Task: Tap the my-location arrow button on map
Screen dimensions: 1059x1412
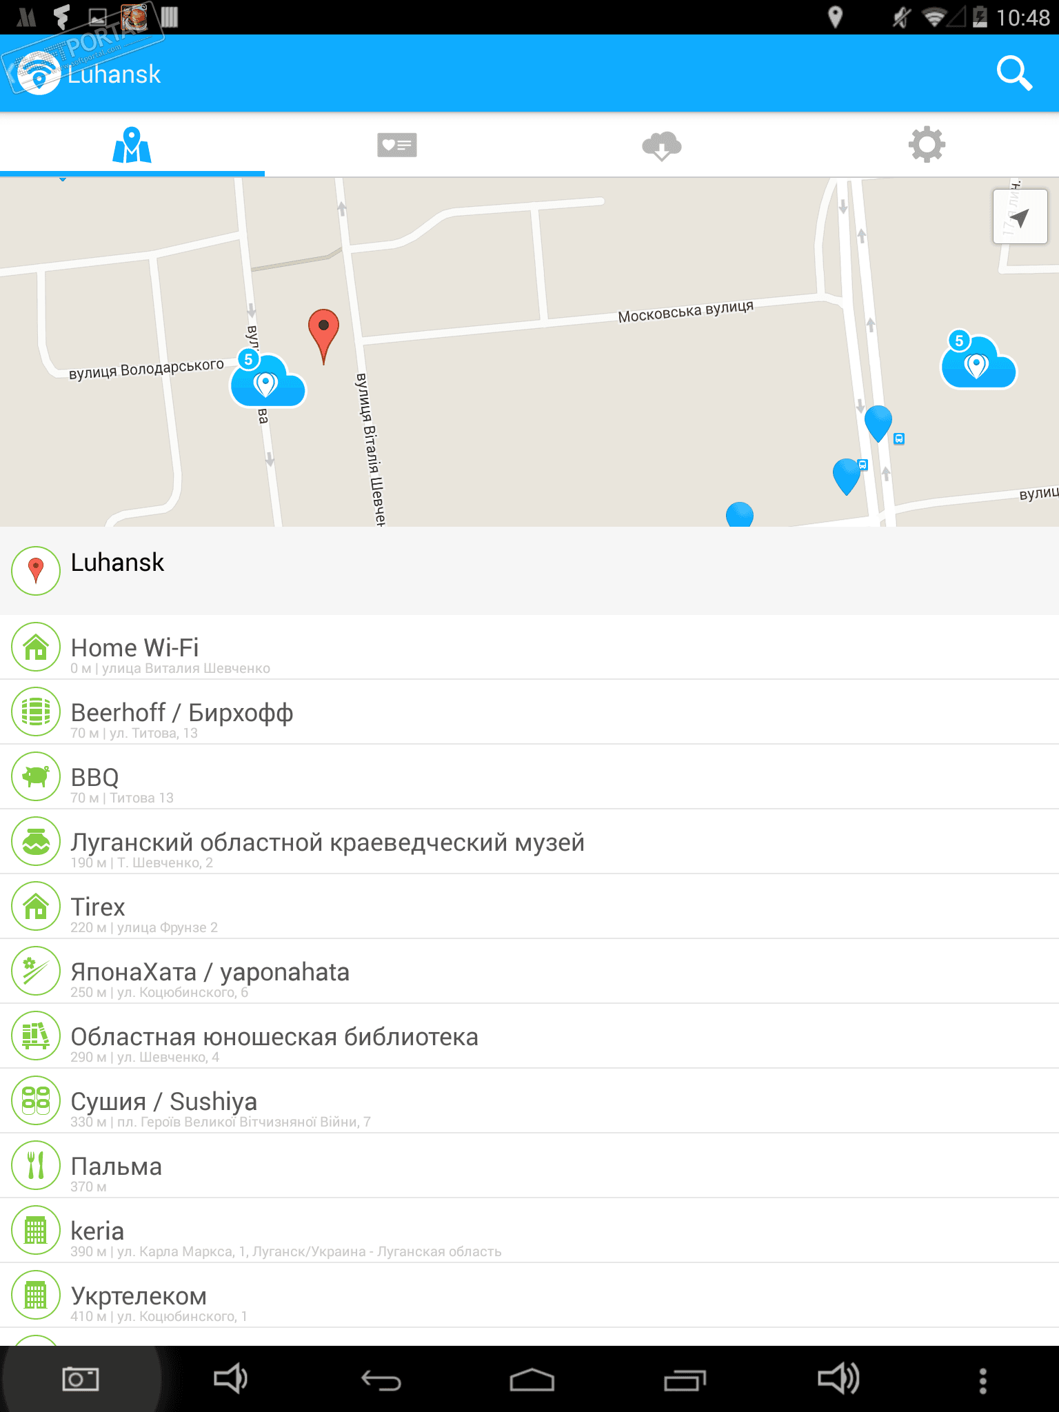Action: pyautogui.click(x=1020, y=216)
